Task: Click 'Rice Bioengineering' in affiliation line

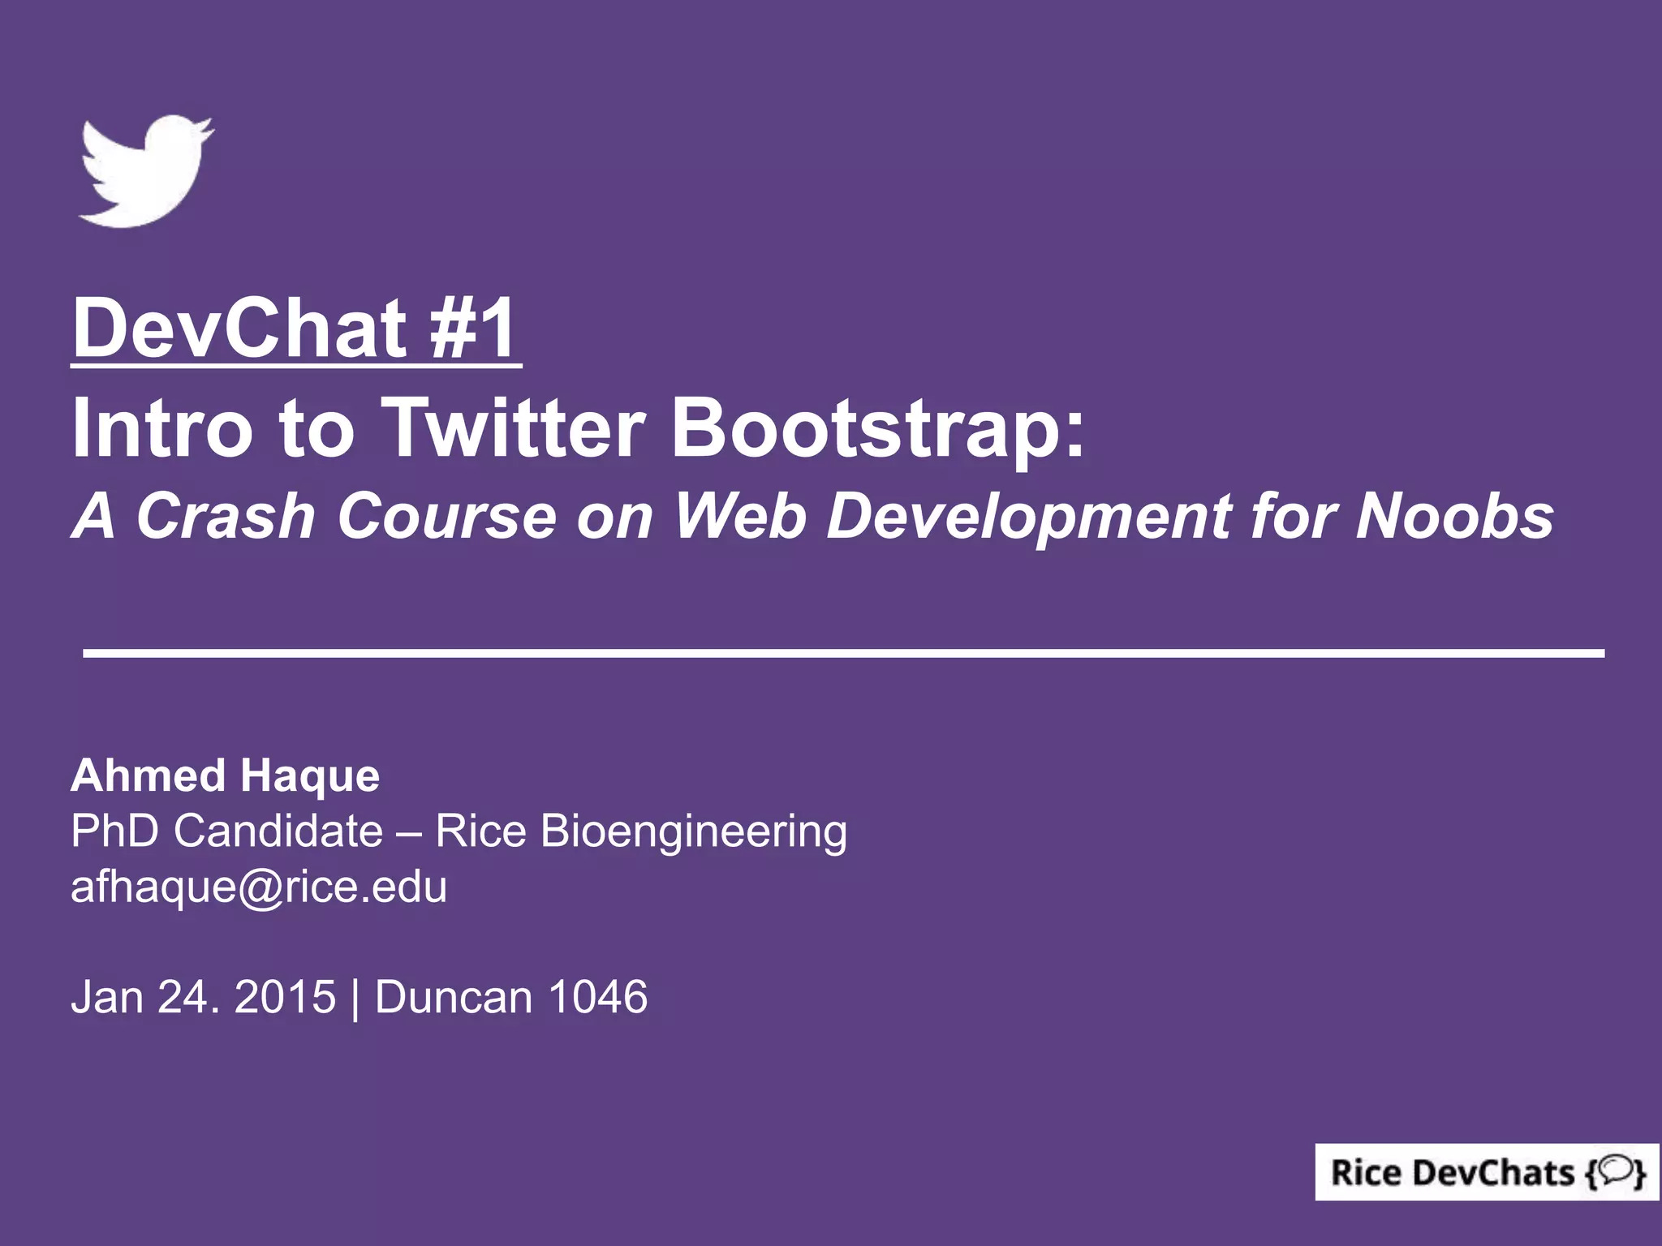Action: pos(641,831)
